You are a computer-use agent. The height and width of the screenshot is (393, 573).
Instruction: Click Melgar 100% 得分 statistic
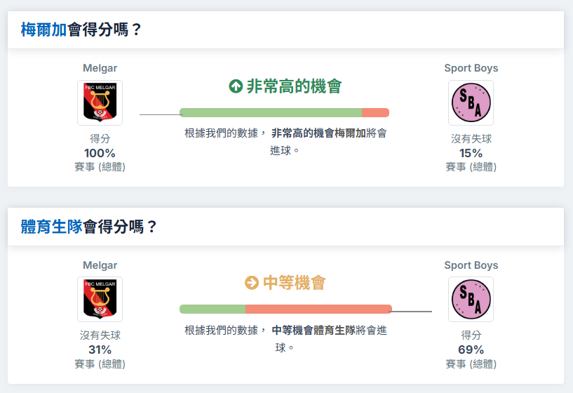(100, 153)
